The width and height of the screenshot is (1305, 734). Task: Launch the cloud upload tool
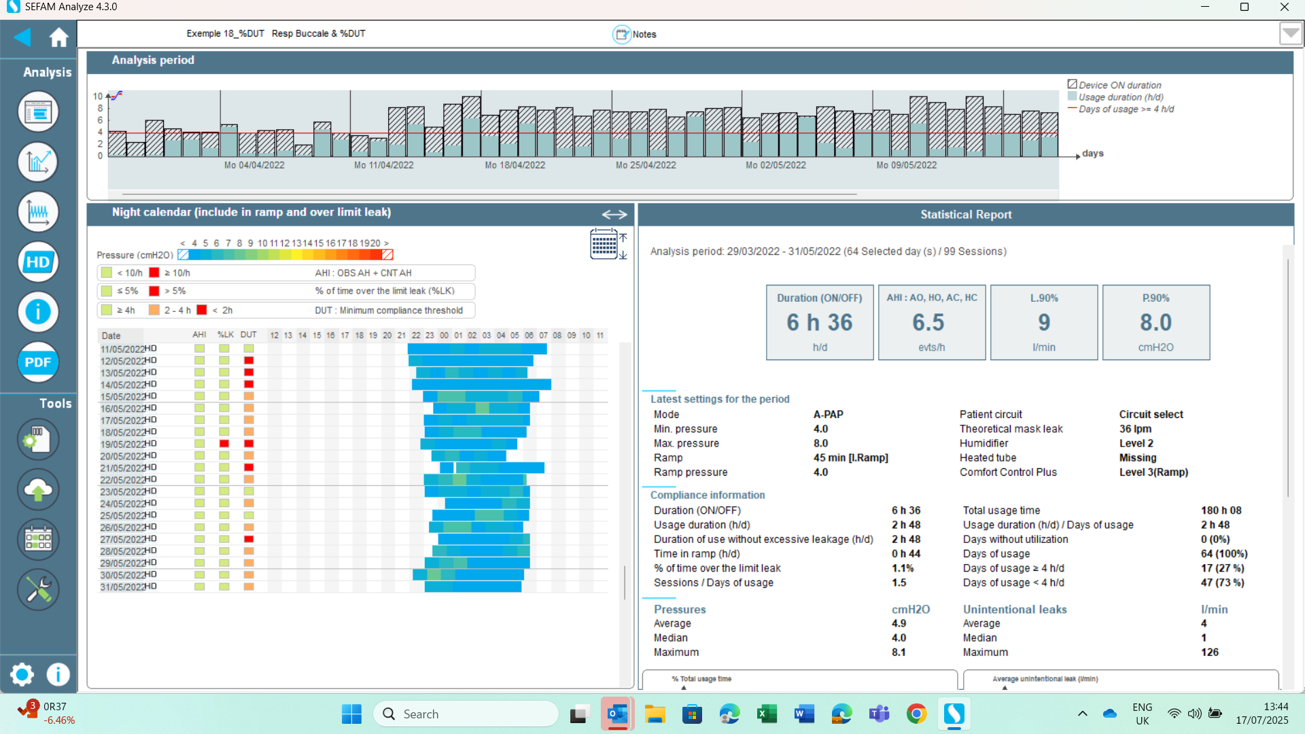pos(38,489)
